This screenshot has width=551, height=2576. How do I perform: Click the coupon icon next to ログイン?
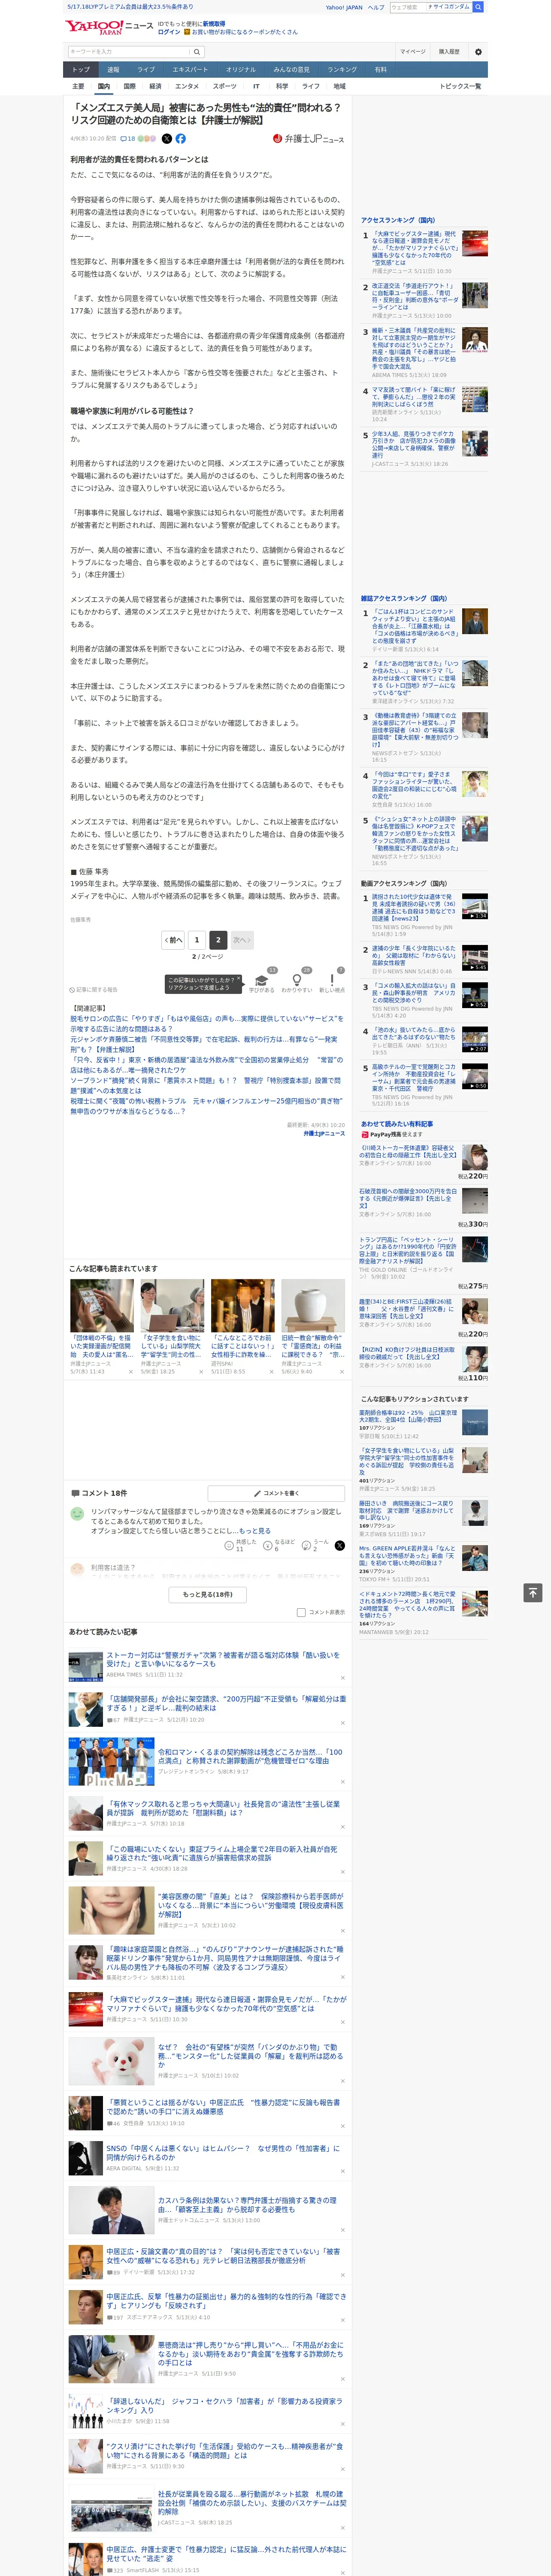(187, 32)
